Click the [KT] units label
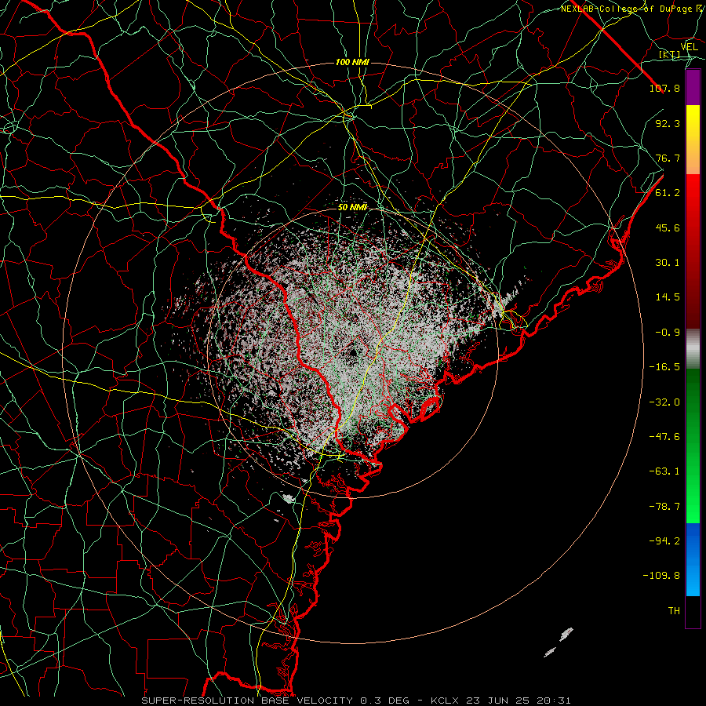Screen dimensions: 706x706 (670, 54)
